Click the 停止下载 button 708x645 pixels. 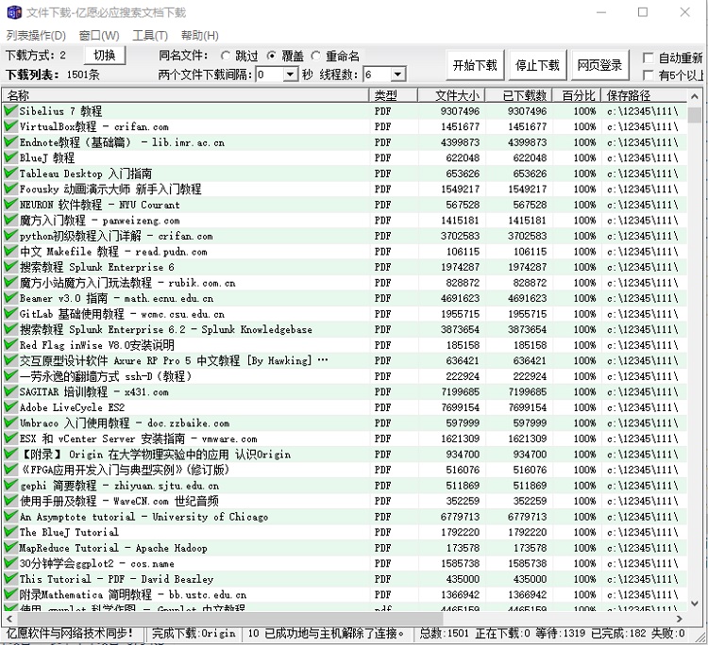(537, 65)
